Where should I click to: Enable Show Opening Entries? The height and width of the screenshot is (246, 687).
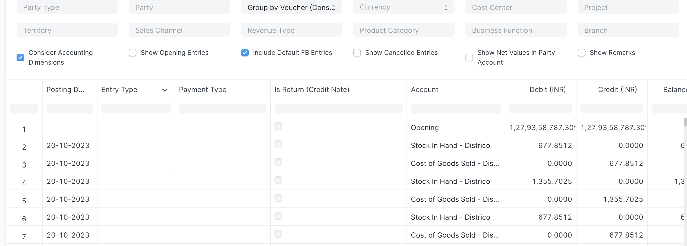[x=133, y=53]
